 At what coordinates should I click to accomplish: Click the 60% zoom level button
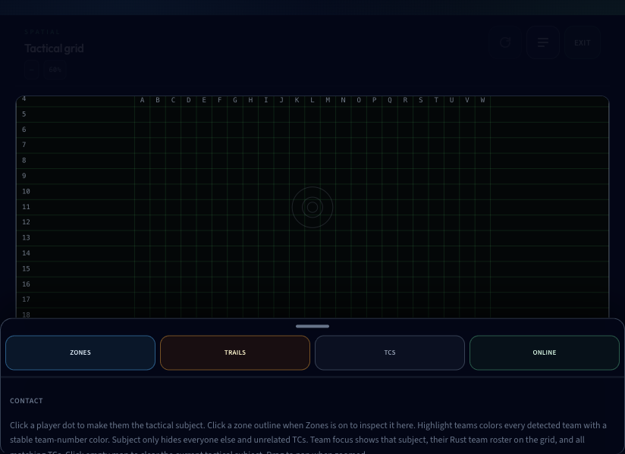(55, 70)
